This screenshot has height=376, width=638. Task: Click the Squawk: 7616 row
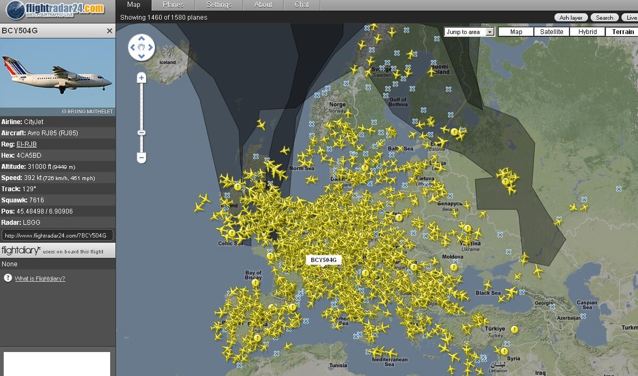(x=58, y=200)
